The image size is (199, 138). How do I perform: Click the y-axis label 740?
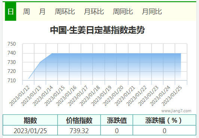12,53
